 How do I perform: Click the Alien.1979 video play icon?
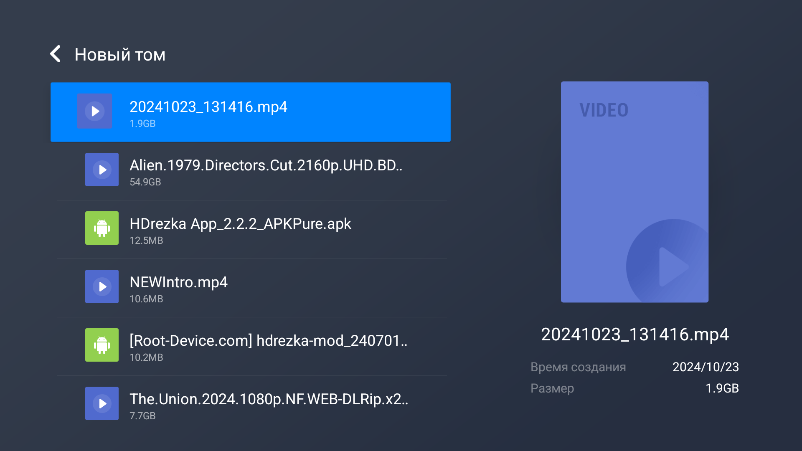point(102,170)
